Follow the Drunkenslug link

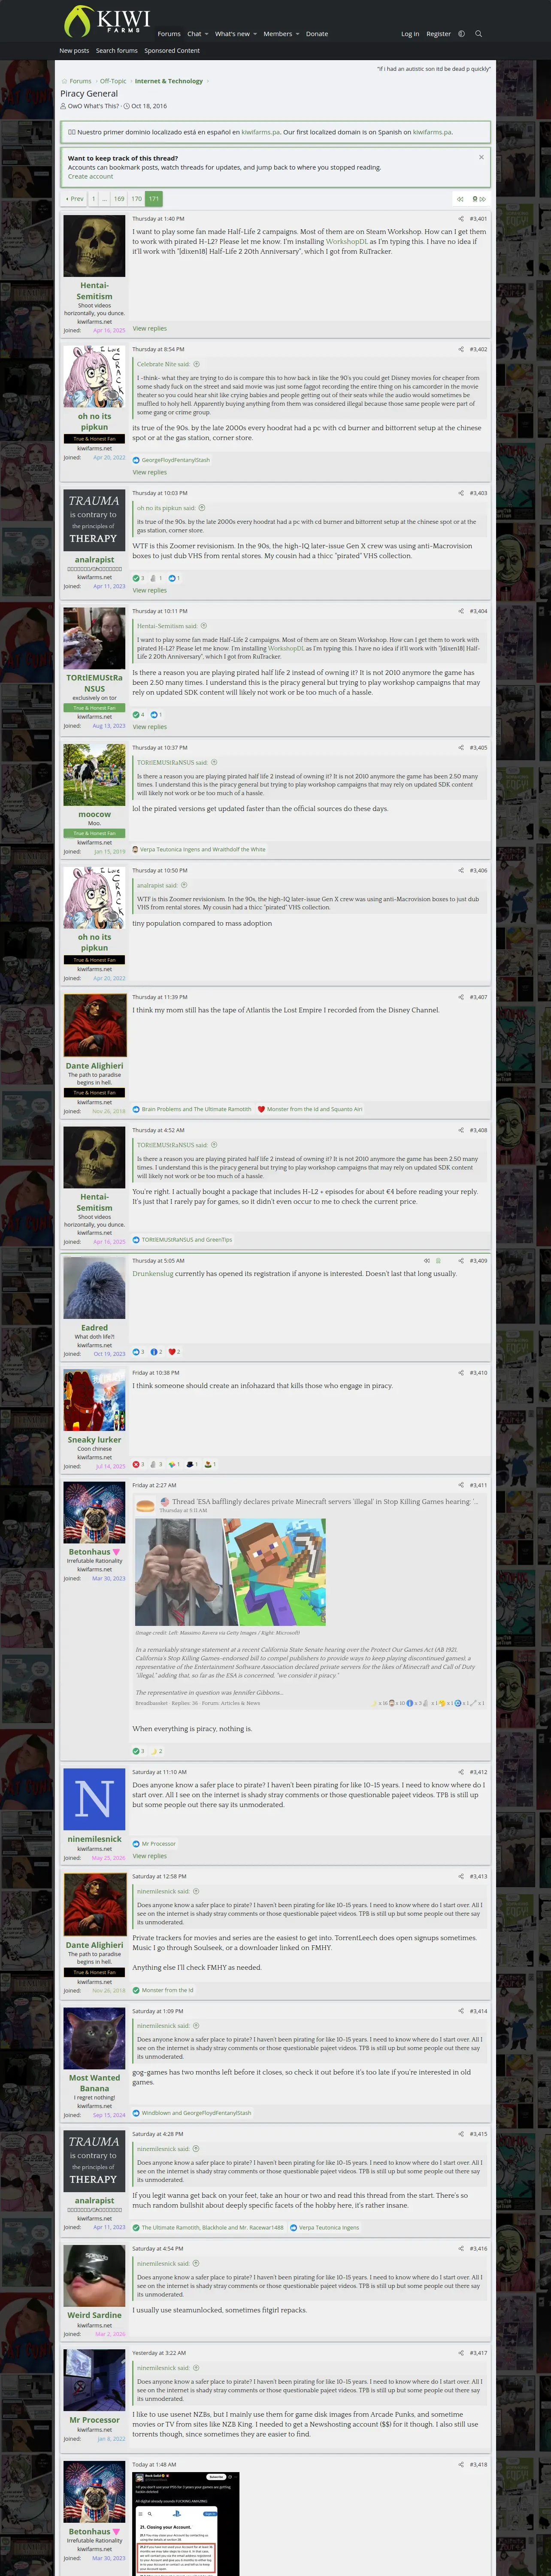click(x=153, y=1274)
